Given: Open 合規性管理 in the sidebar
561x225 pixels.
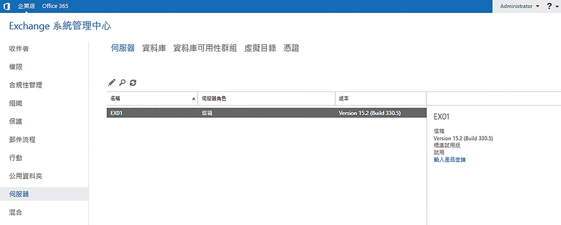Looking at the screenshot, I should (x=25, y=85).
